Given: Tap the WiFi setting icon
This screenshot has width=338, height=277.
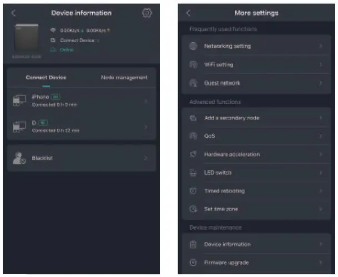Looking at the screenshot, I should tap(193, 64).
